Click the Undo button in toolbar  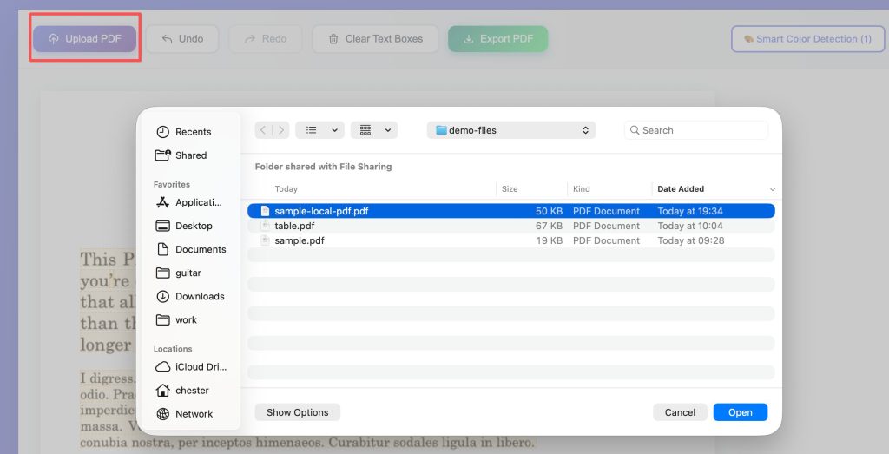point(182,38)
